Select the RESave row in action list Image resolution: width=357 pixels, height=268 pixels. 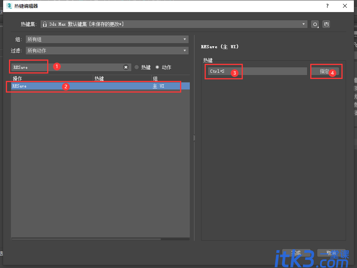(x=101, y=86)
